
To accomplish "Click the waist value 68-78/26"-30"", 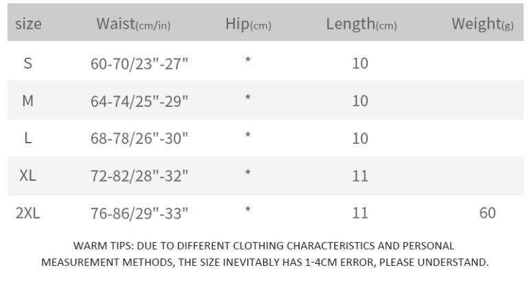I will pyautogui.click(x=139, y=138).
